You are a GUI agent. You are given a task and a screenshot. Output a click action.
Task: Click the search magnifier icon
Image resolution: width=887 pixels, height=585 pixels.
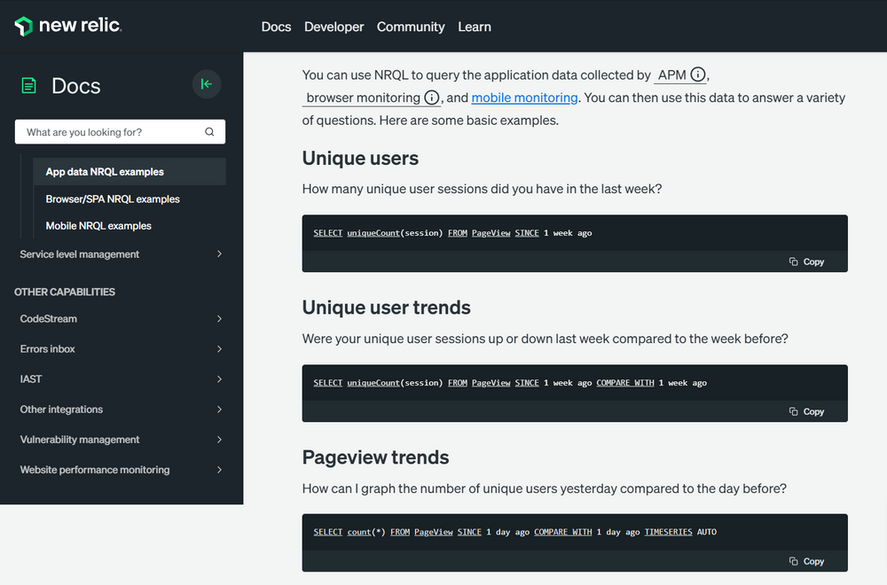[x=209, y=132]
